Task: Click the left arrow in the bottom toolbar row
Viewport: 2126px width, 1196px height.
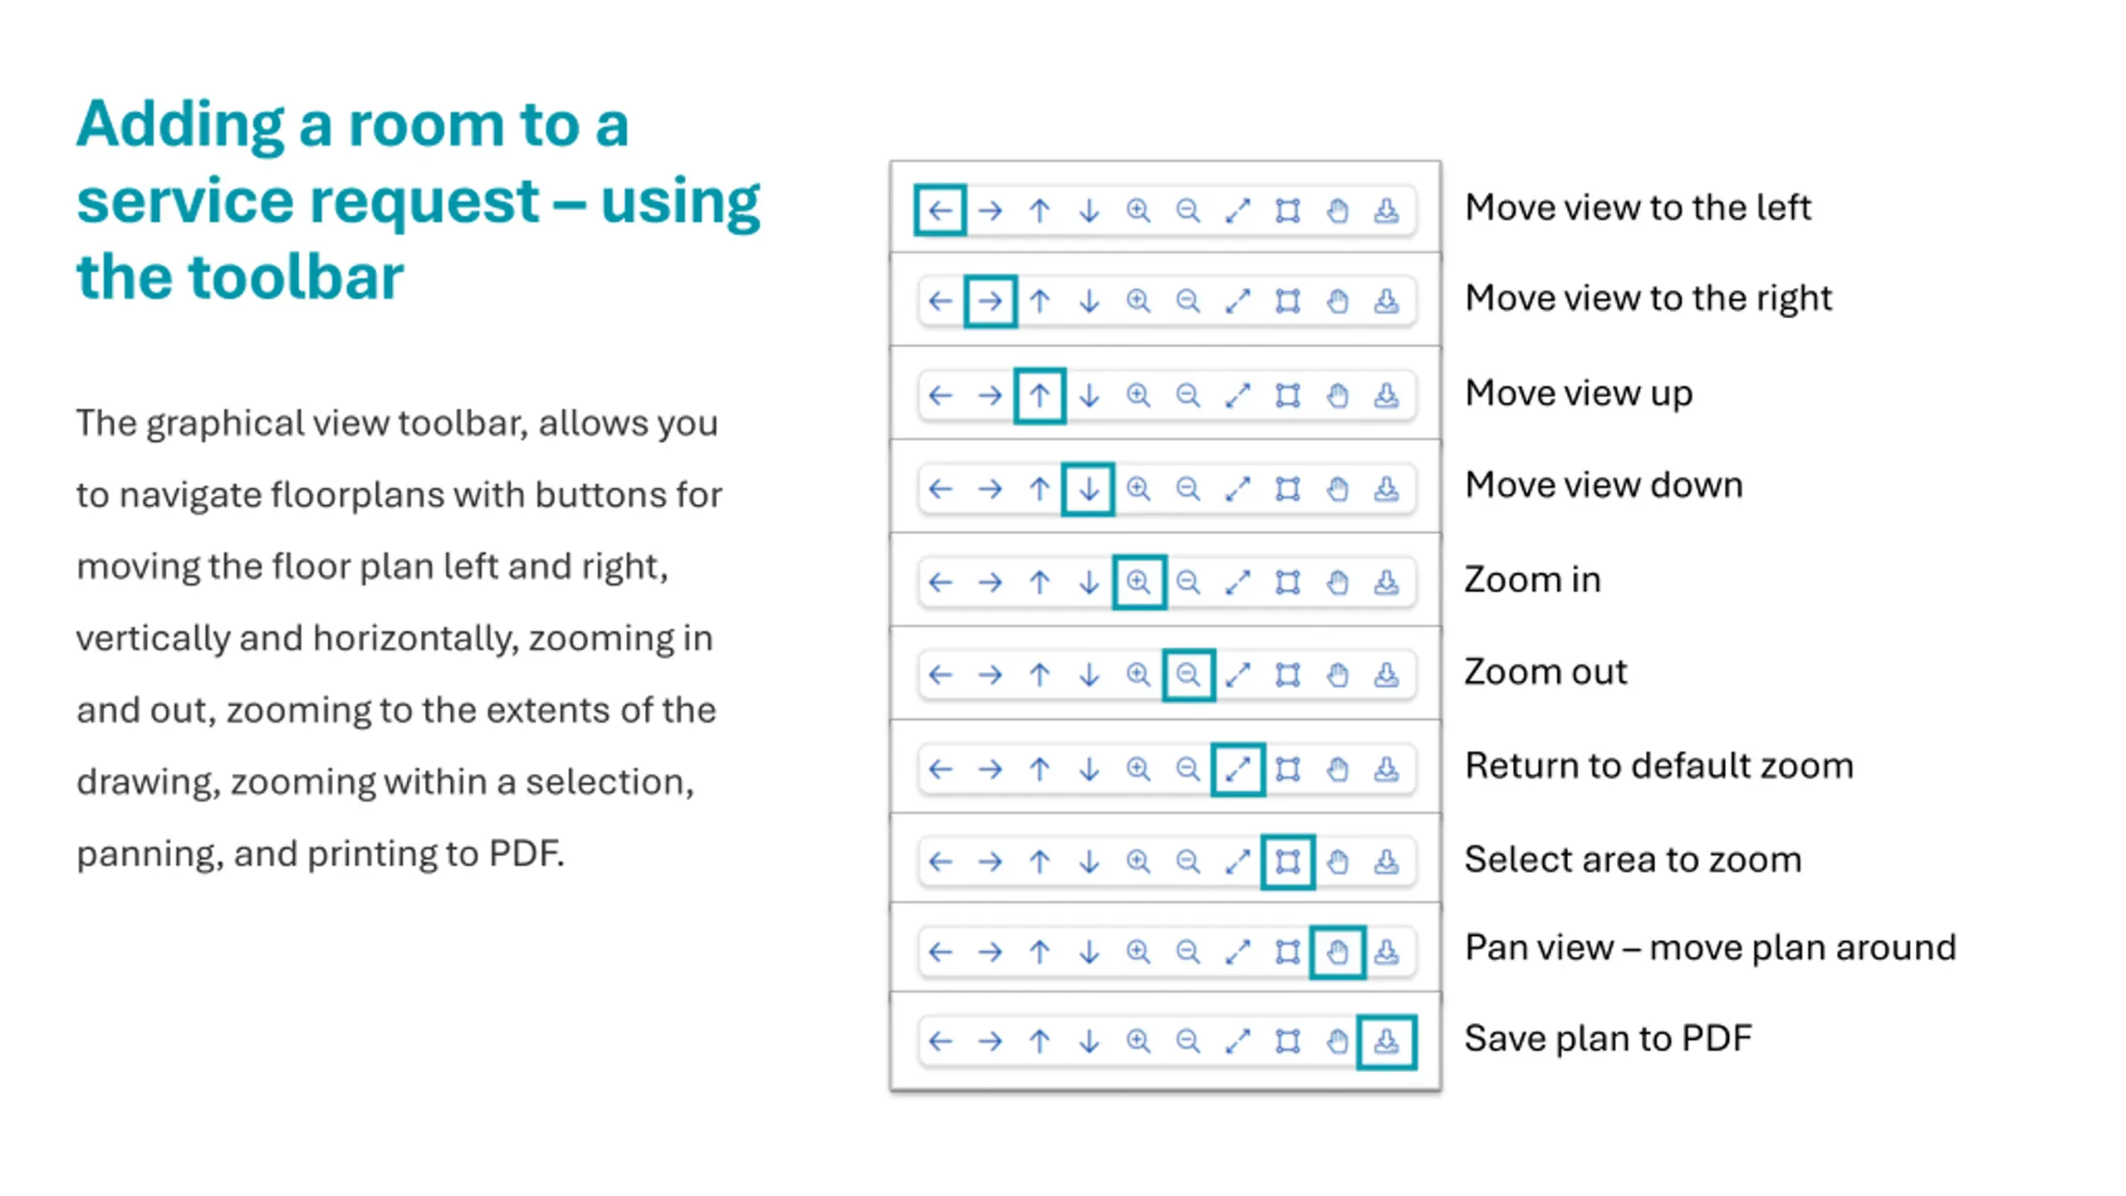Action: pyautogui.click(x=940, y=1042)
